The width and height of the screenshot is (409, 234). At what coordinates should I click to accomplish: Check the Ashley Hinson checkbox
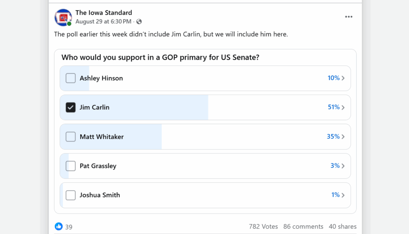point(71,78)
